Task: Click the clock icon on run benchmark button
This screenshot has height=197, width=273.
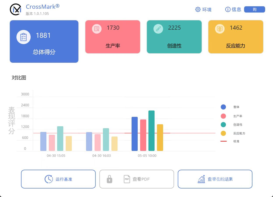Action: [x=49, y=179]
